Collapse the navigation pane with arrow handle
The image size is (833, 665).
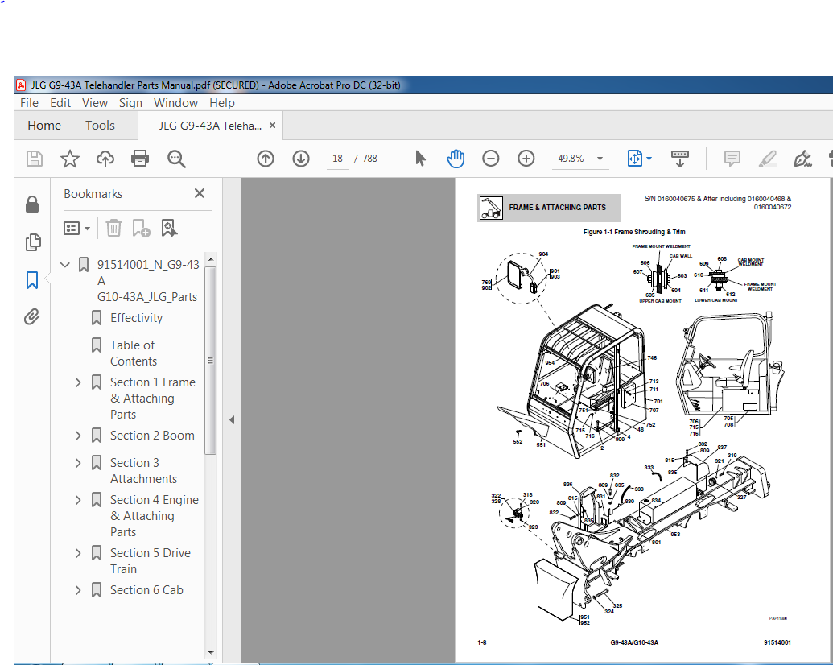(232, 420)
